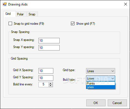Open the Grid type dropdown

pyautogui.click(x=101, y=71)
